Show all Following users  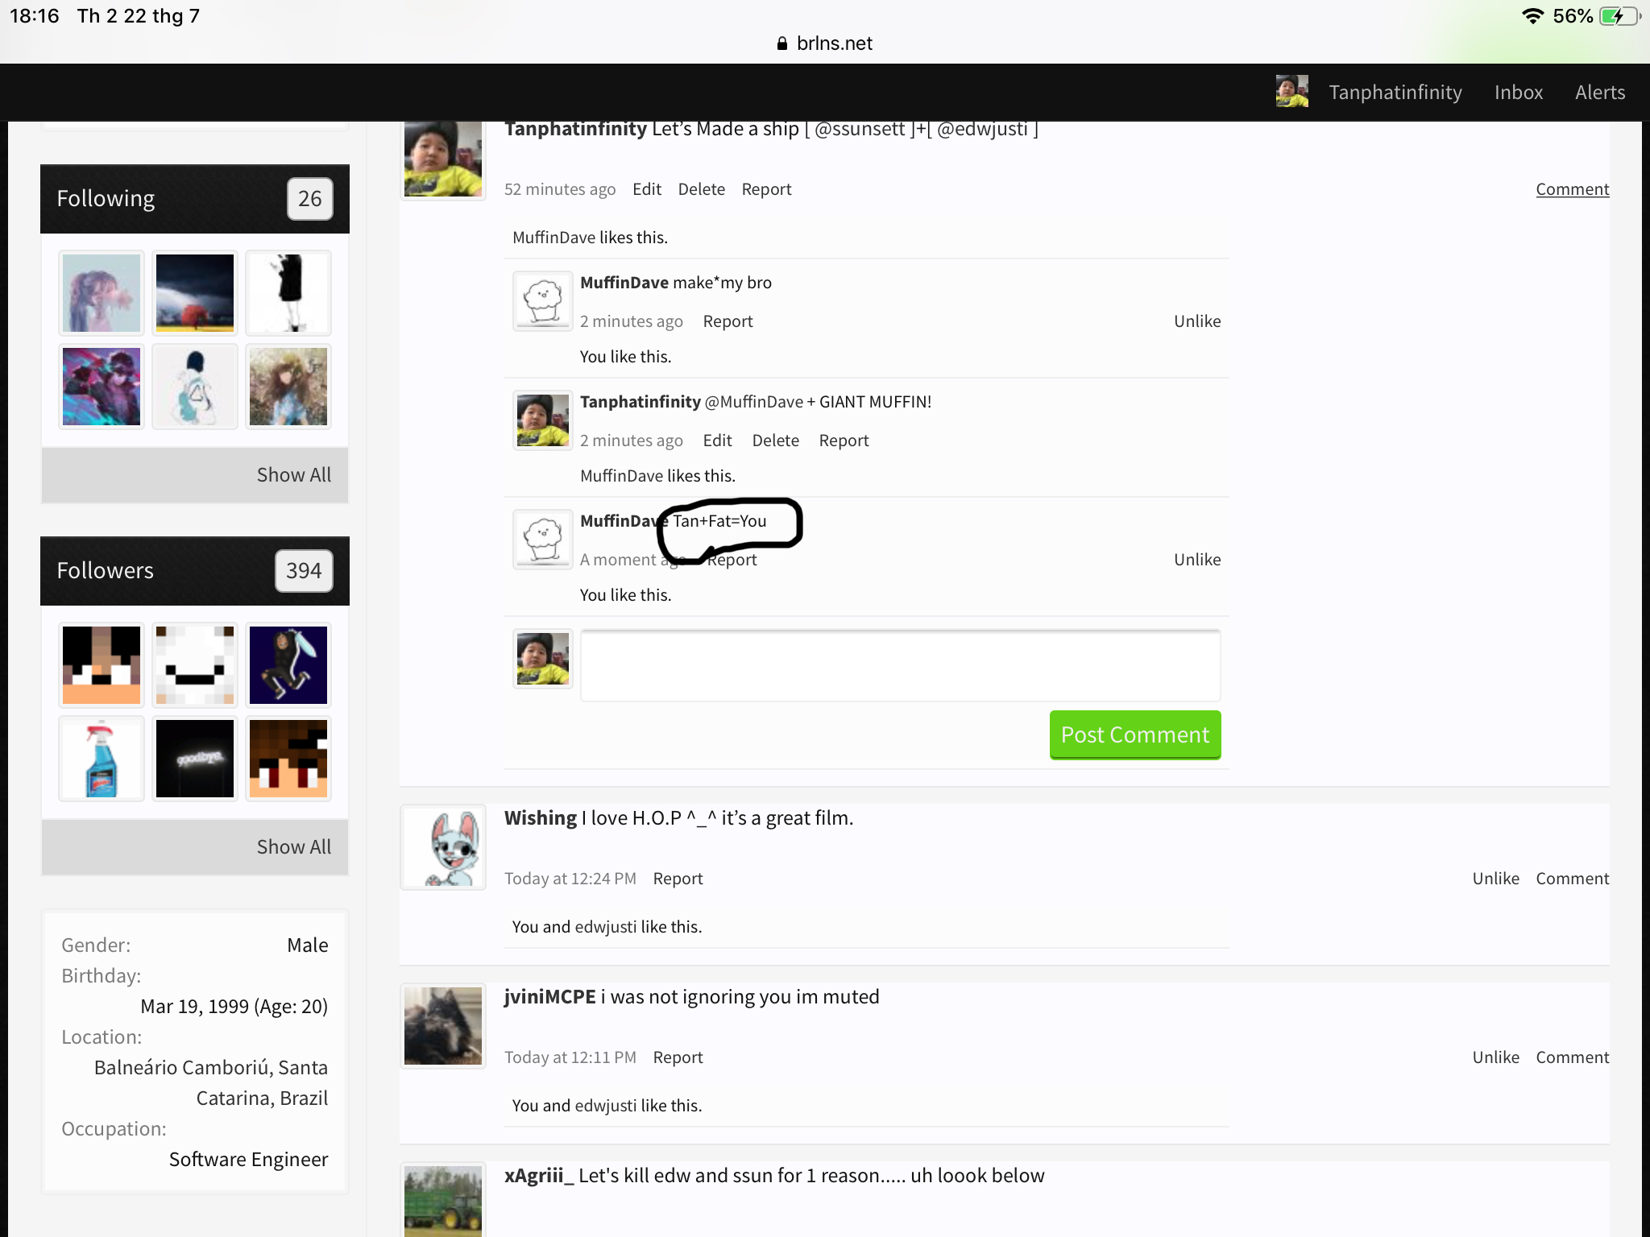(294, 475)
